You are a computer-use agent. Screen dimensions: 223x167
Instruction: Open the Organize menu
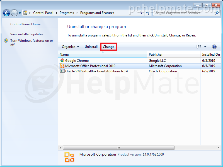point(71,47)
